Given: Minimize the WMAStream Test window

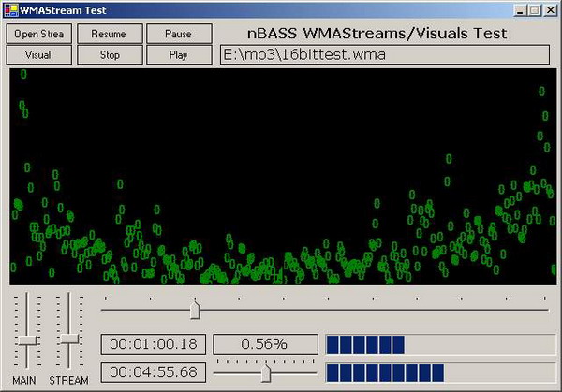Looking at the screenshot, I should tap(520, 10).
